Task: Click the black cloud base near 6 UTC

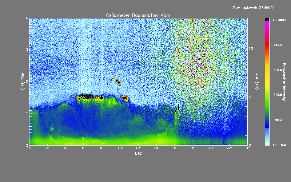Action: click(x=85, y=97)
